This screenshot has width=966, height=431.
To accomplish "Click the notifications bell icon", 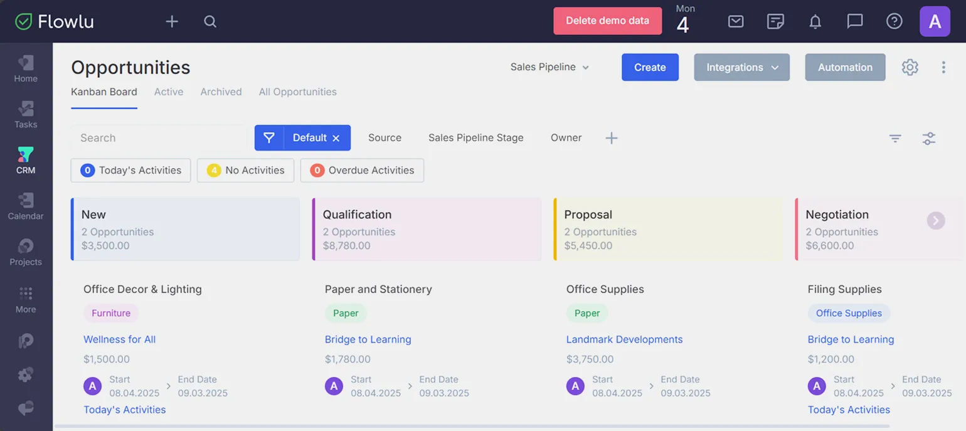I will (x=815, y=21).
